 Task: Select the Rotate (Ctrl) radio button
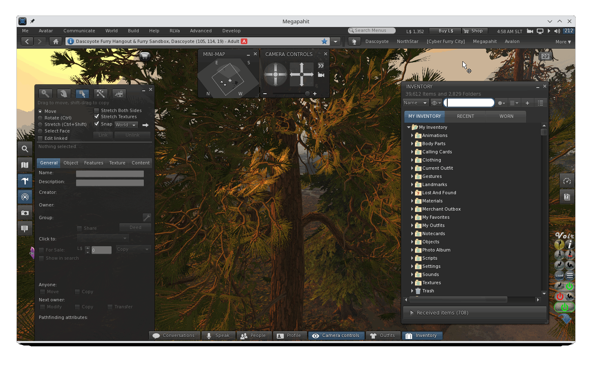tap(40, 118)
